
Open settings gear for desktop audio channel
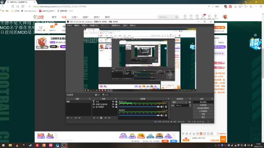[x=166, y=115]
